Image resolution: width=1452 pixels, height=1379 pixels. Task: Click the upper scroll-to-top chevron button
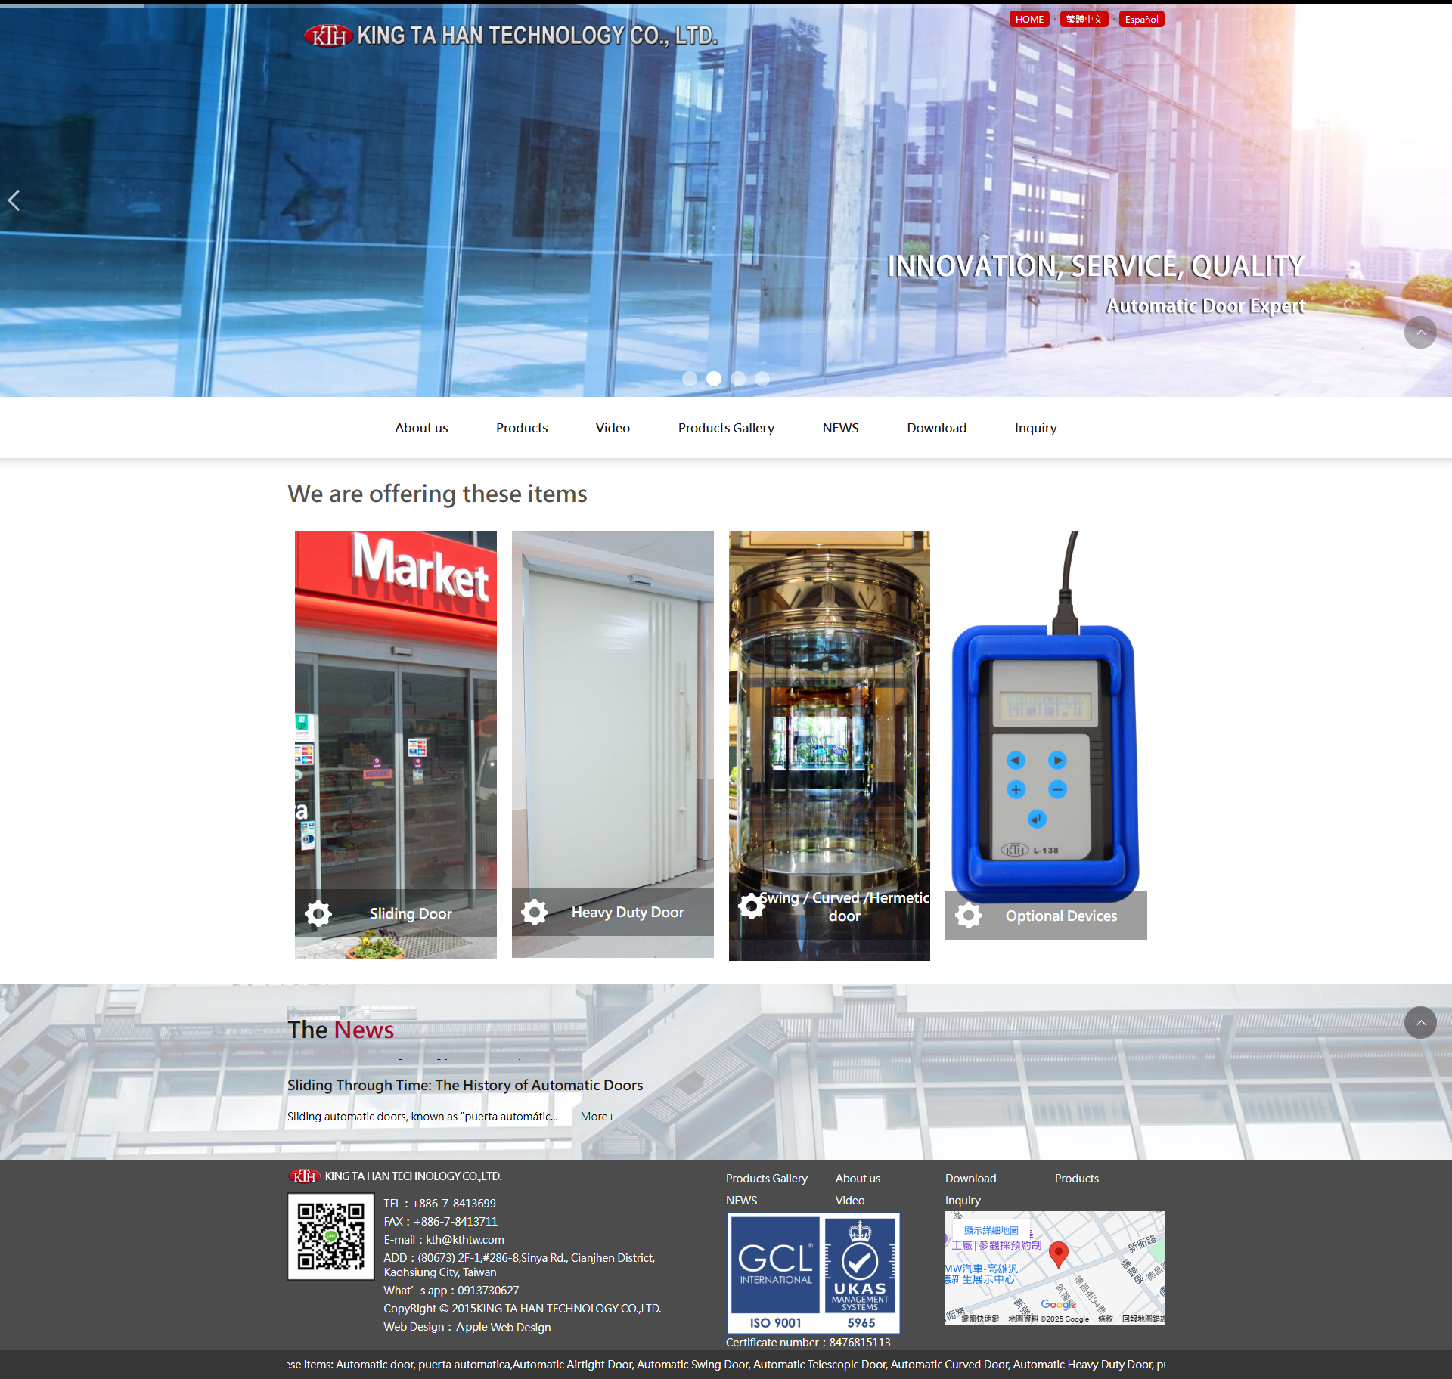point(1420,333)
